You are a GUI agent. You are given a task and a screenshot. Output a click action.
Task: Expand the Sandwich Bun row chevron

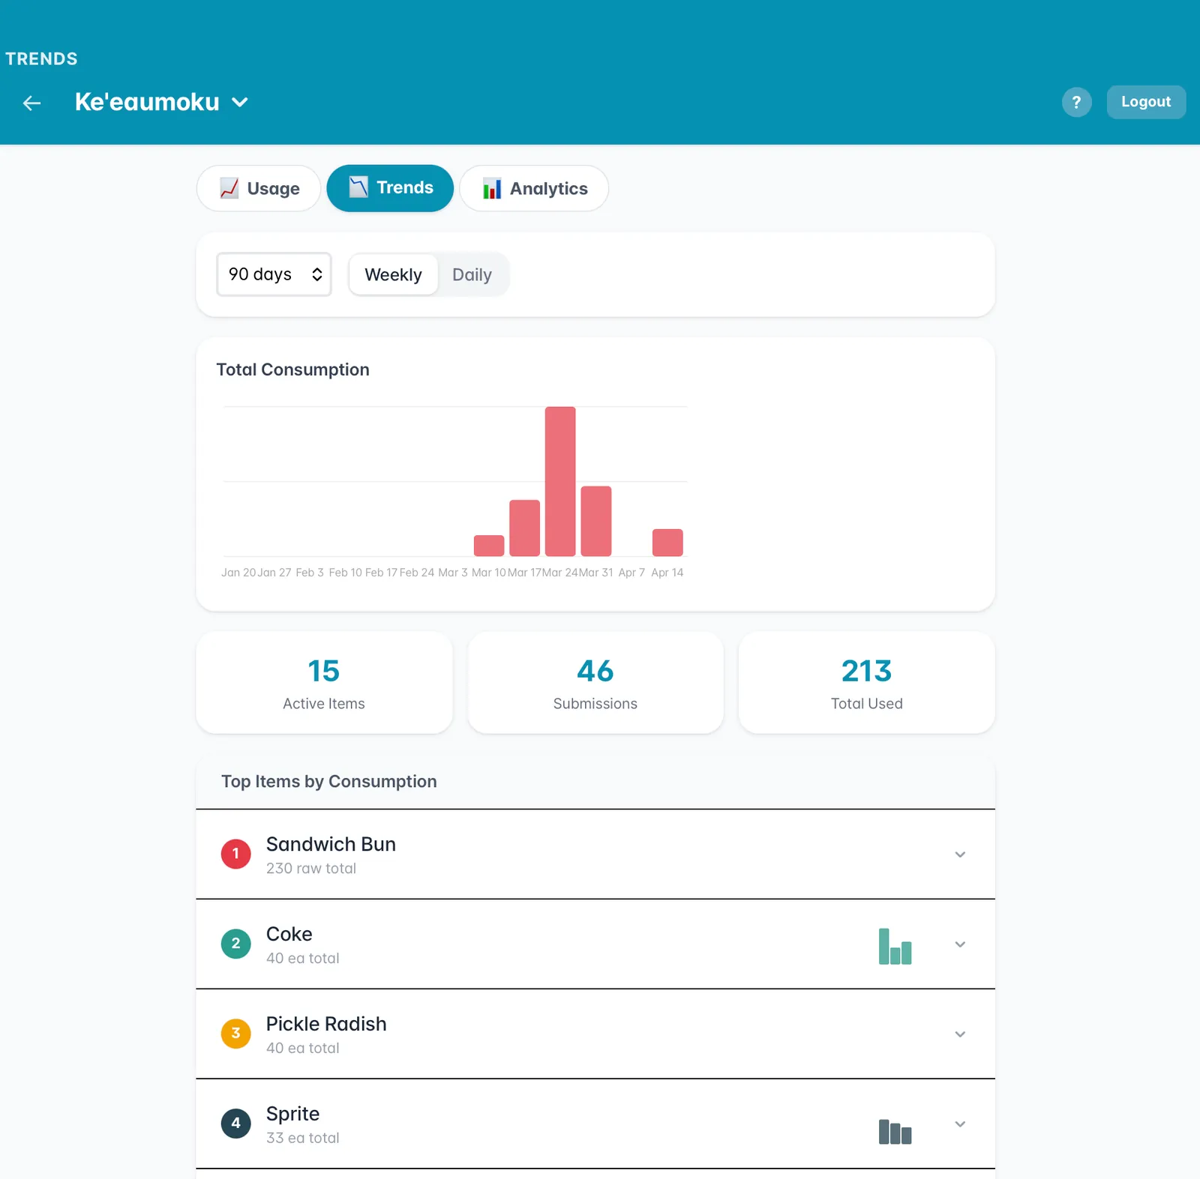tap(960, 854)
